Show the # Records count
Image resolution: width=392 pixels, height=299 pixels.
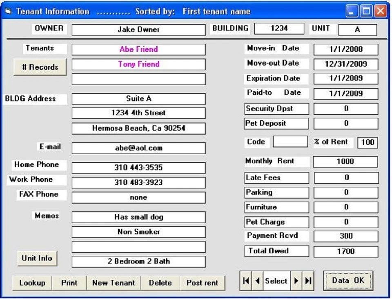coord(40,66)
